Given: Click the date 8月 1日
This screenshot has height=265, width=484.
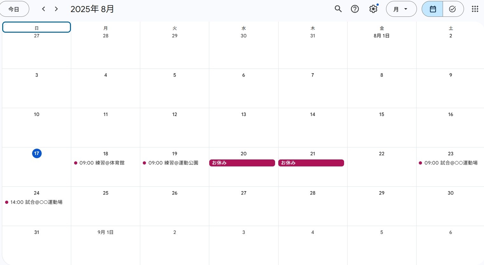Looking at the screenshot, I should coord(382,36).
